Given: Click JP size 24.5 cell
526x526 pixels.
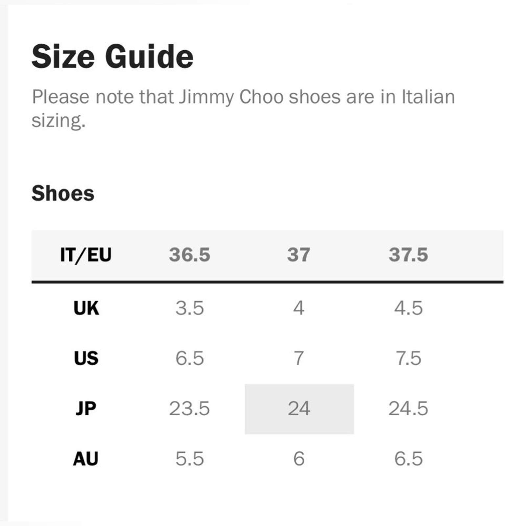Looking at the screenshot, I should click(408, 409).
